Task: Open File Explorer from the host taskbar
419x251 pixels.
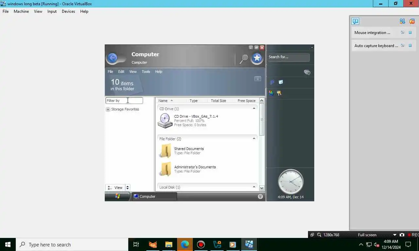Action: tap(169, 244)
